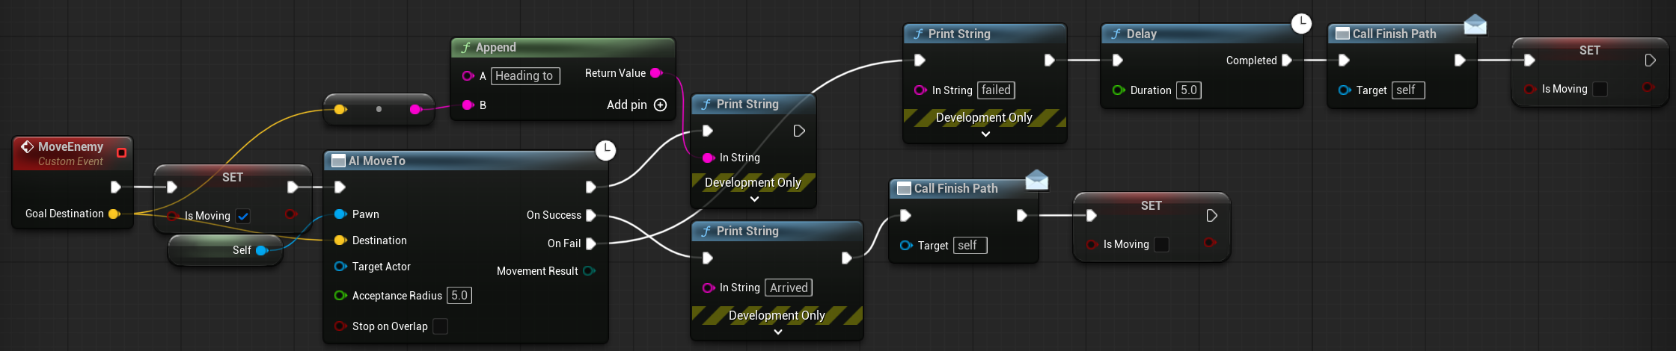This screenshot has width=1676, height=351.
Task: Click the On Fail execution output pin
Action: [591, 243]
